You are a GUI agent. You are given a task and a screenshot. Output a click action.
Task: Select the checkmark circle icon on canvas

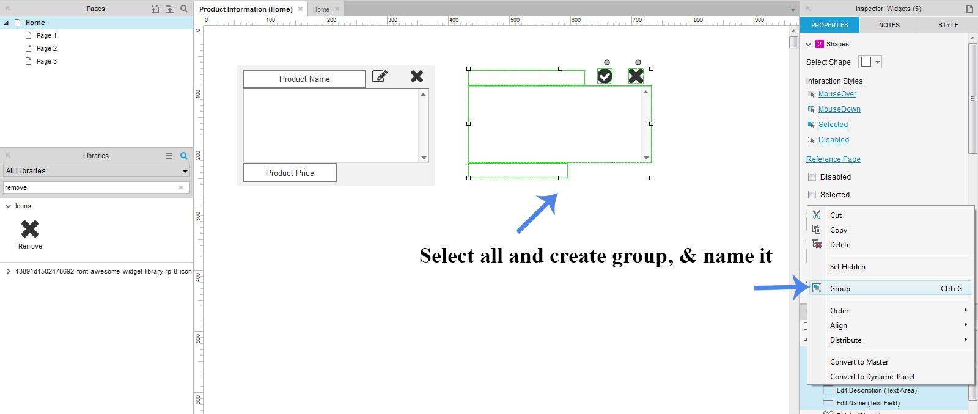tap(605, 76)
